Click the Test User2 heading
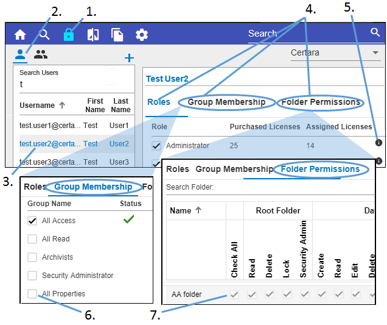Screen dimensions: 387x325 click(x=167, y=79)
